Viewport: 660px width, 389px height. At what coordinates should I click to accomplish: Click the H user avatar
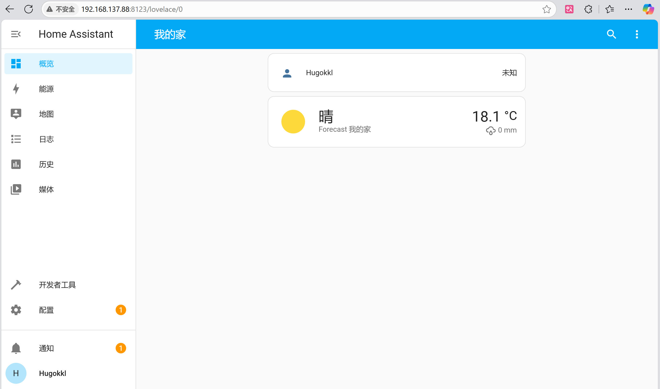tap(16, 373)
